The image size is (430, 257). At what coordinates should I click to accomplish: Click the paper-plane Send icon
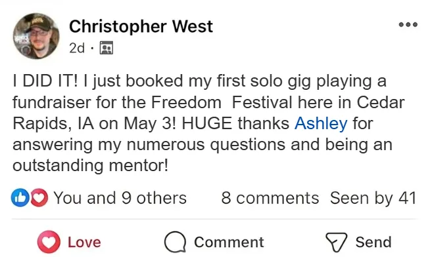pos(336,242)
